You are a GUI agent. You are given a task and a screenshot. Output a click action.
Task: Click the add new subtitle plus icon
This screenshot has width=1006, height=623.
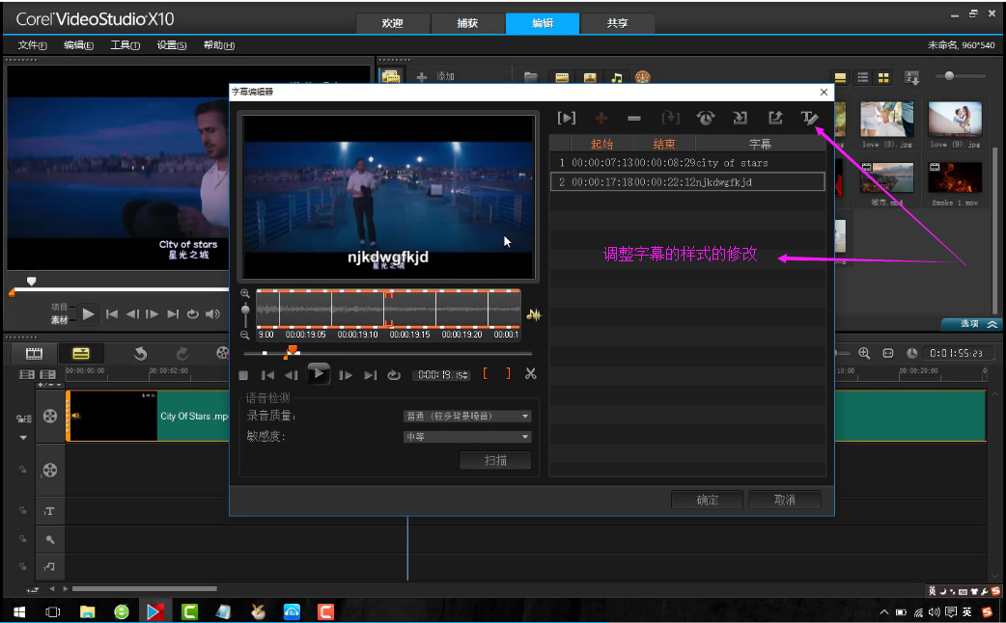[x=601, y=118]
